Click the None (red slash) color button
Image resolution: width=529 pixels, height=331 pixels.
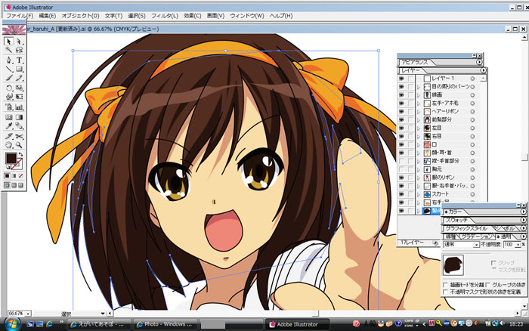coord(21,176)
